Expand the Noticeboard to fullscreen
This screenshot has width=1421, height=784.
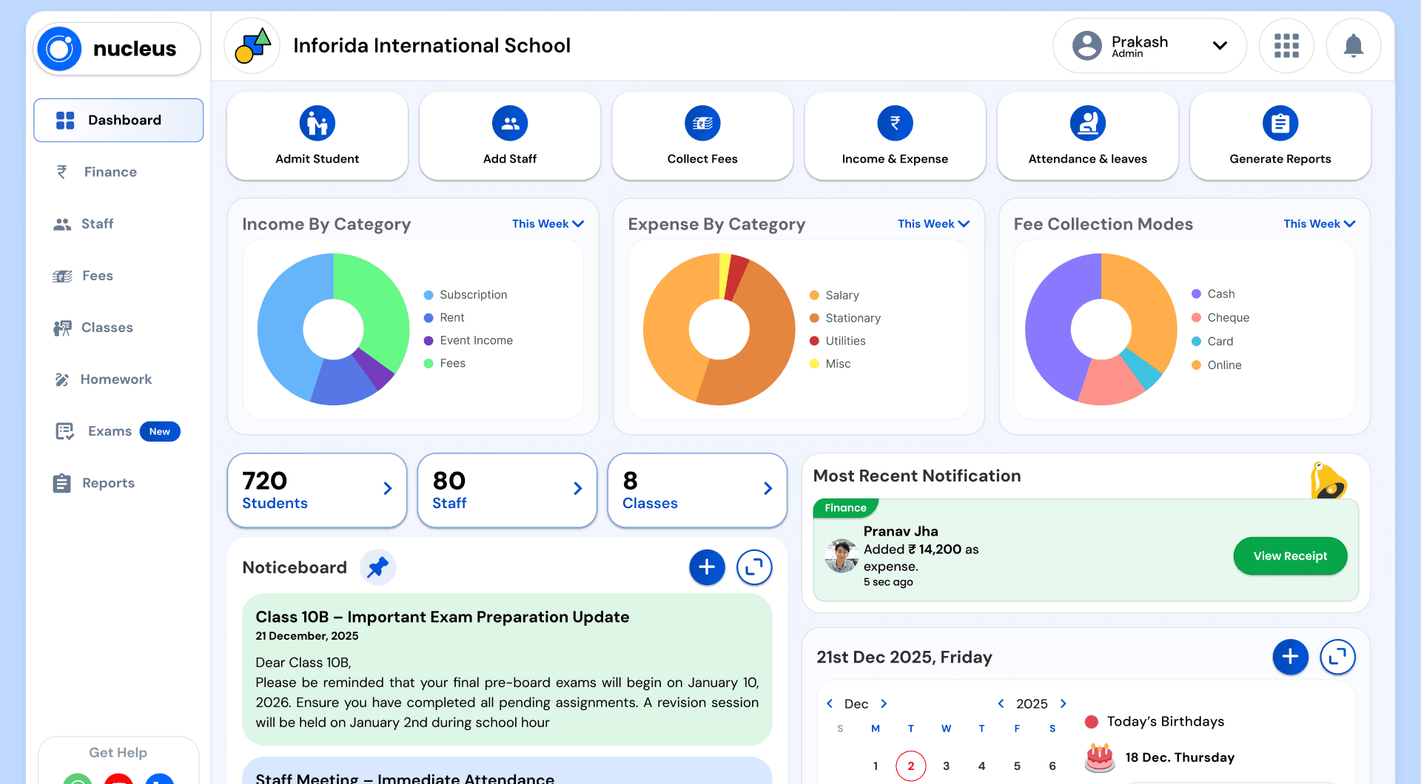(x=754, y=567)
